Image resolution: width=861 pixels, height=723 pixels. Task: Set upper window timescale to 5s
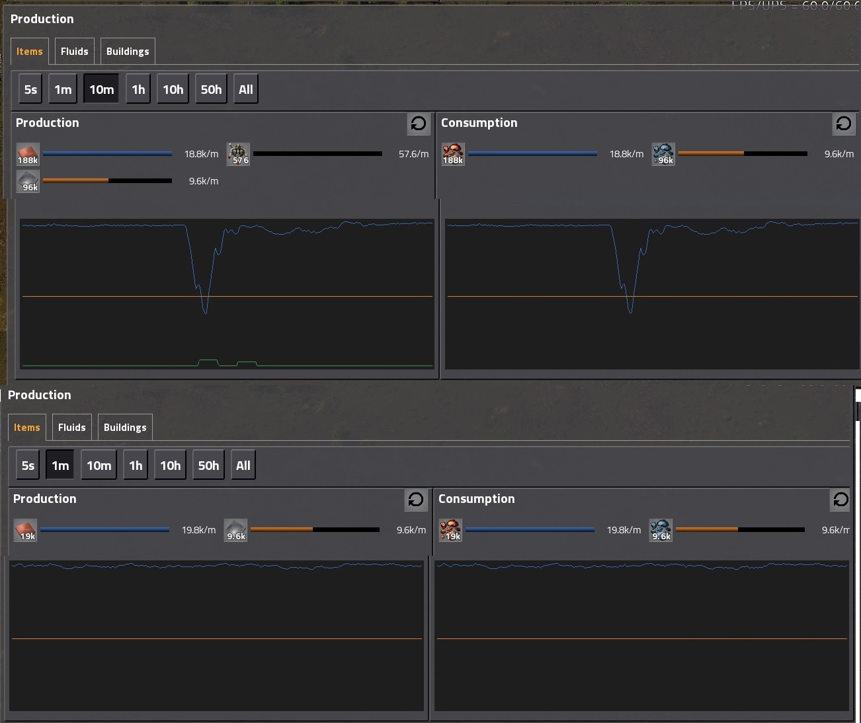(x=31, y=89)
